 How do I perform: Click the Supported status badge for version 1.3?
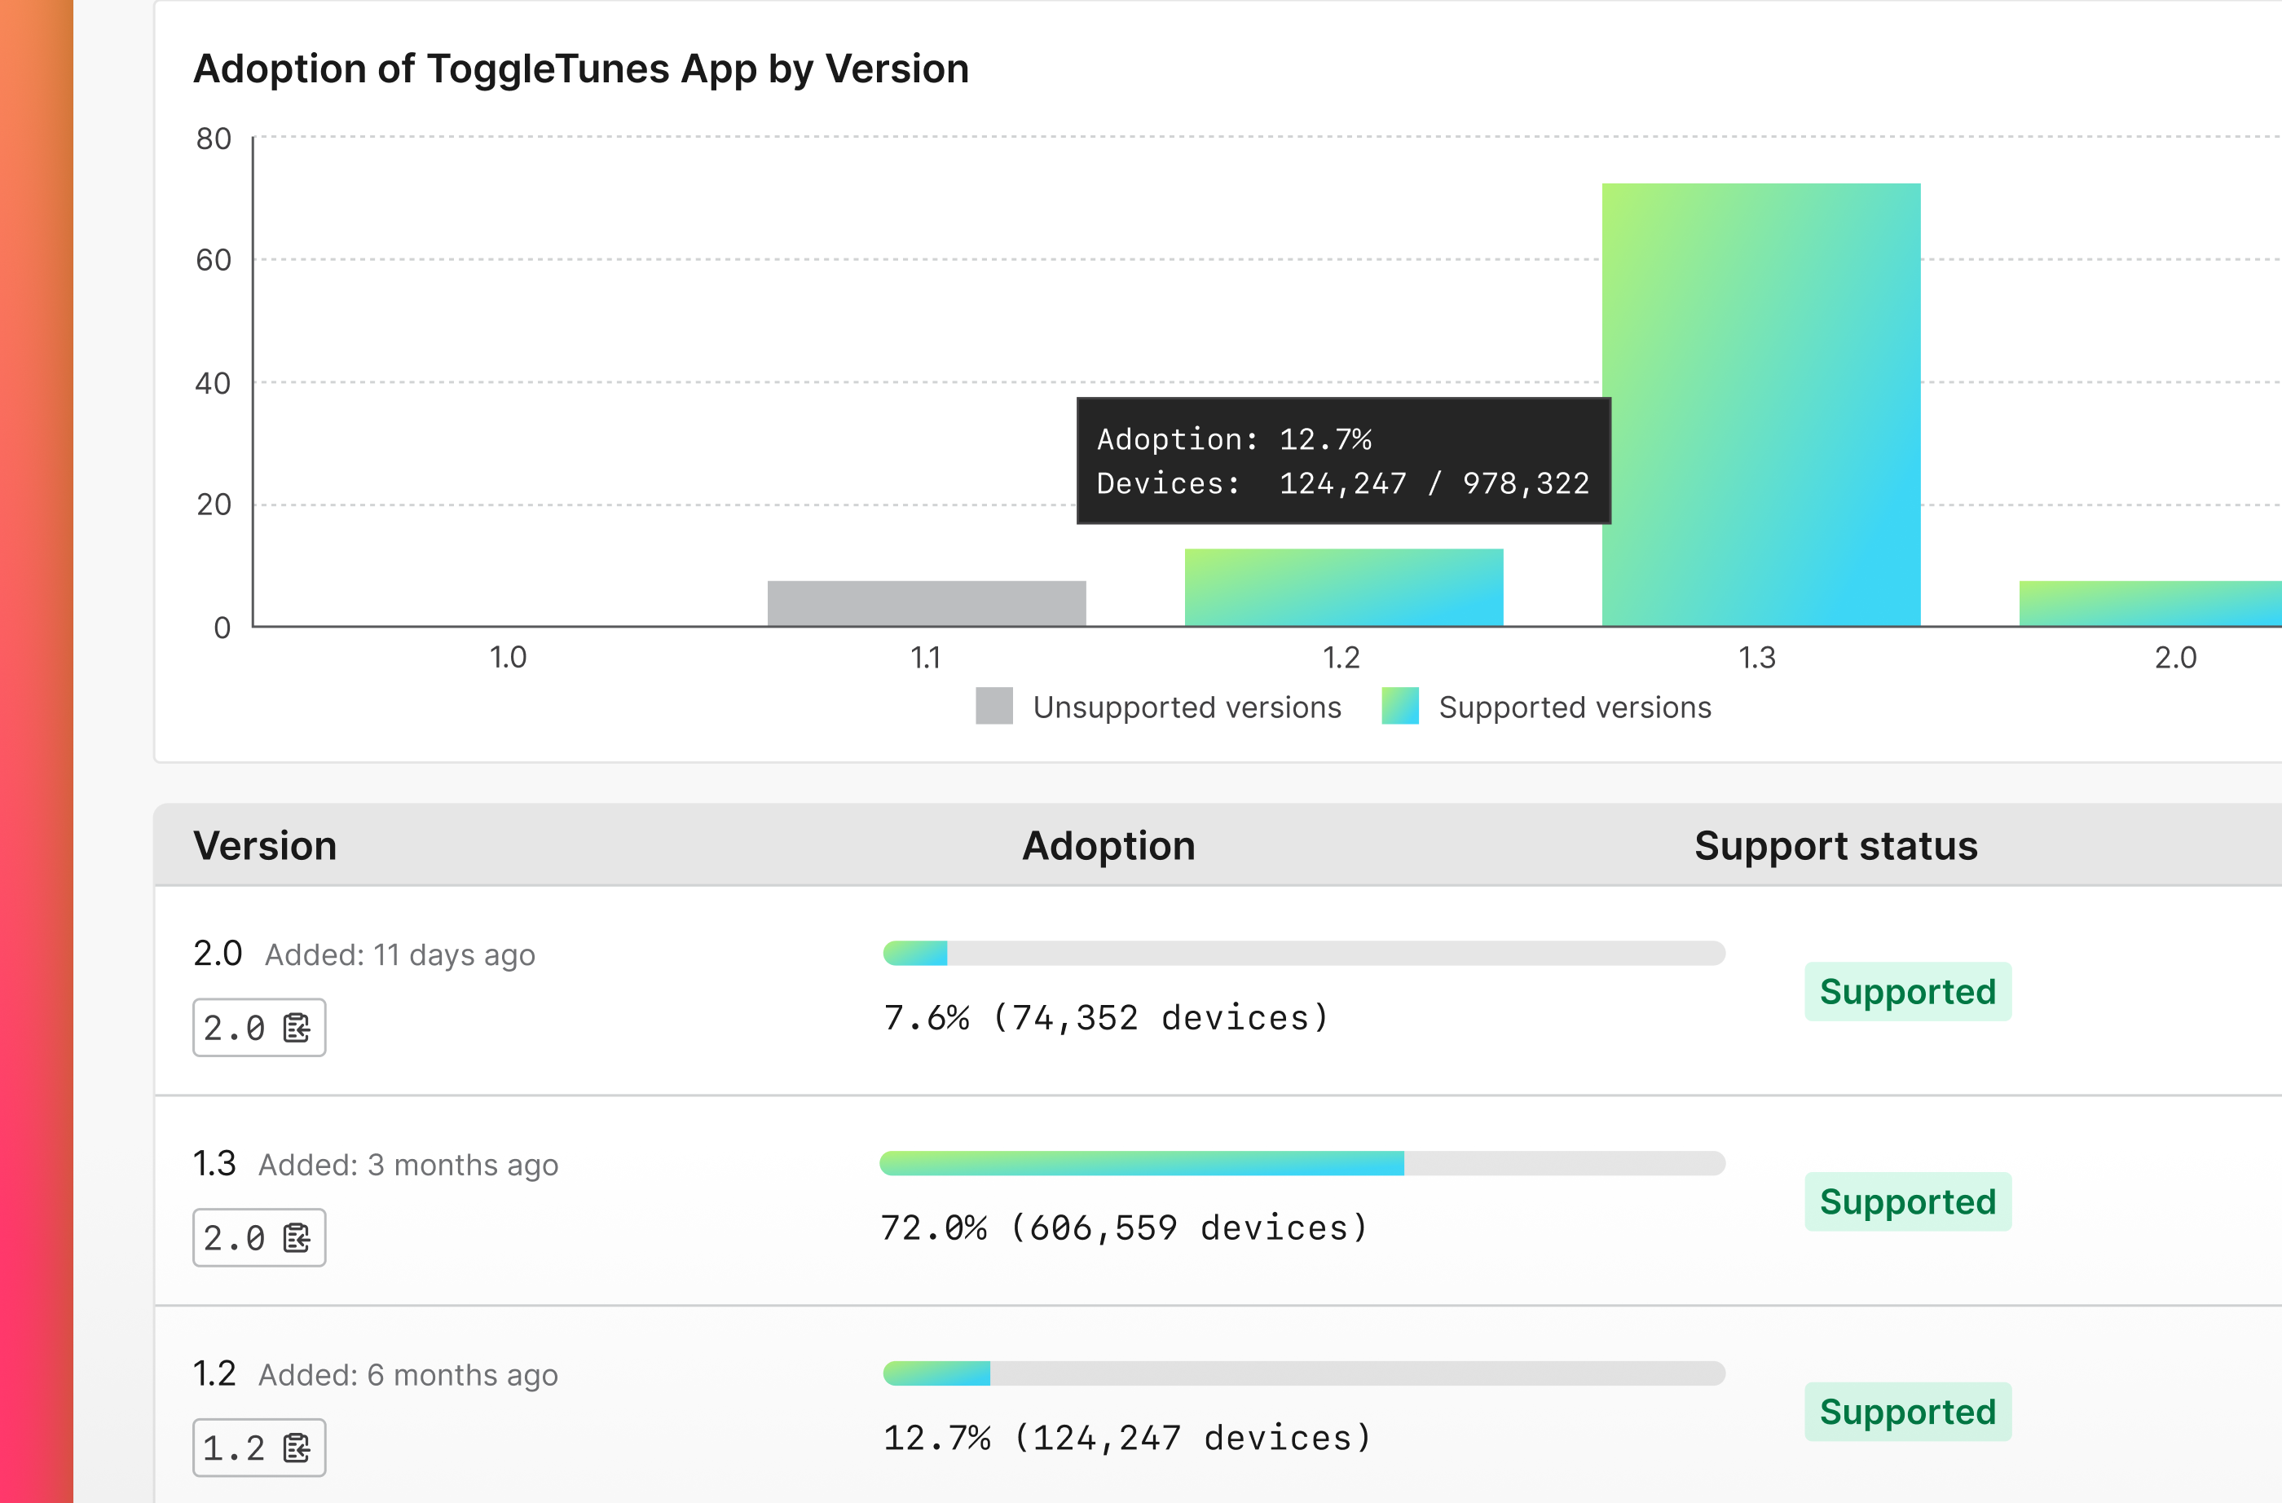click(x=1907, y=1201)
